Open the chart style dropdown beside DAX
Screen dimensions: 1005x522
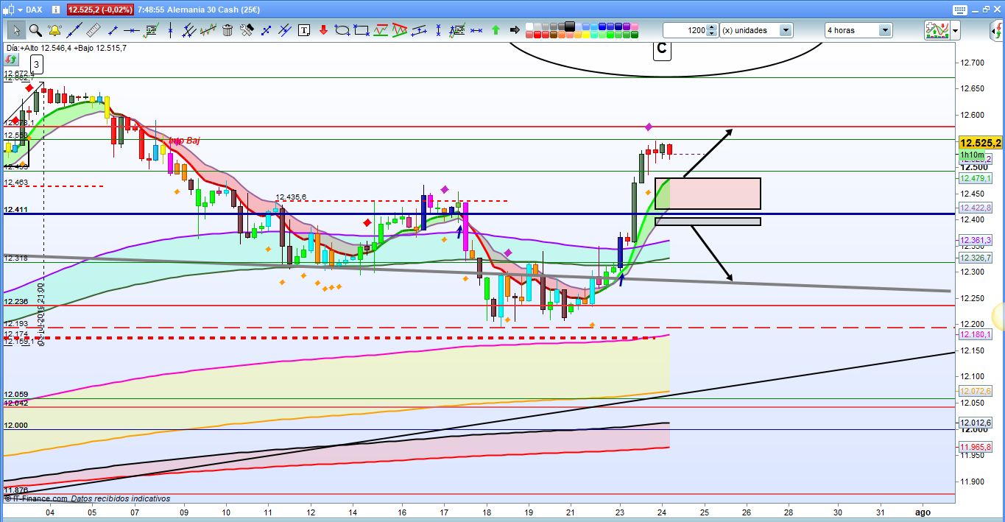(21, 10)
